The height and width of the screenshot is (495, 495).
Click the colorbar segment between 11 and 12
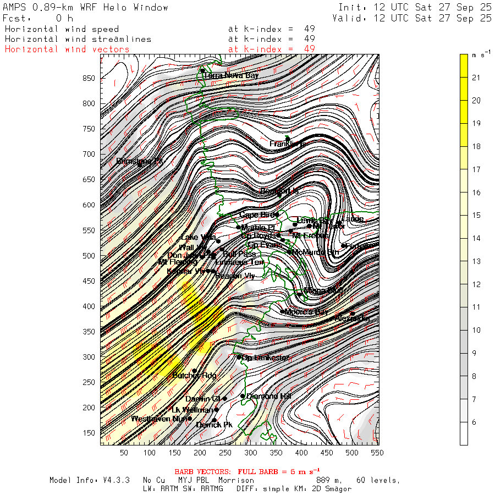click(x=464, y=296)
